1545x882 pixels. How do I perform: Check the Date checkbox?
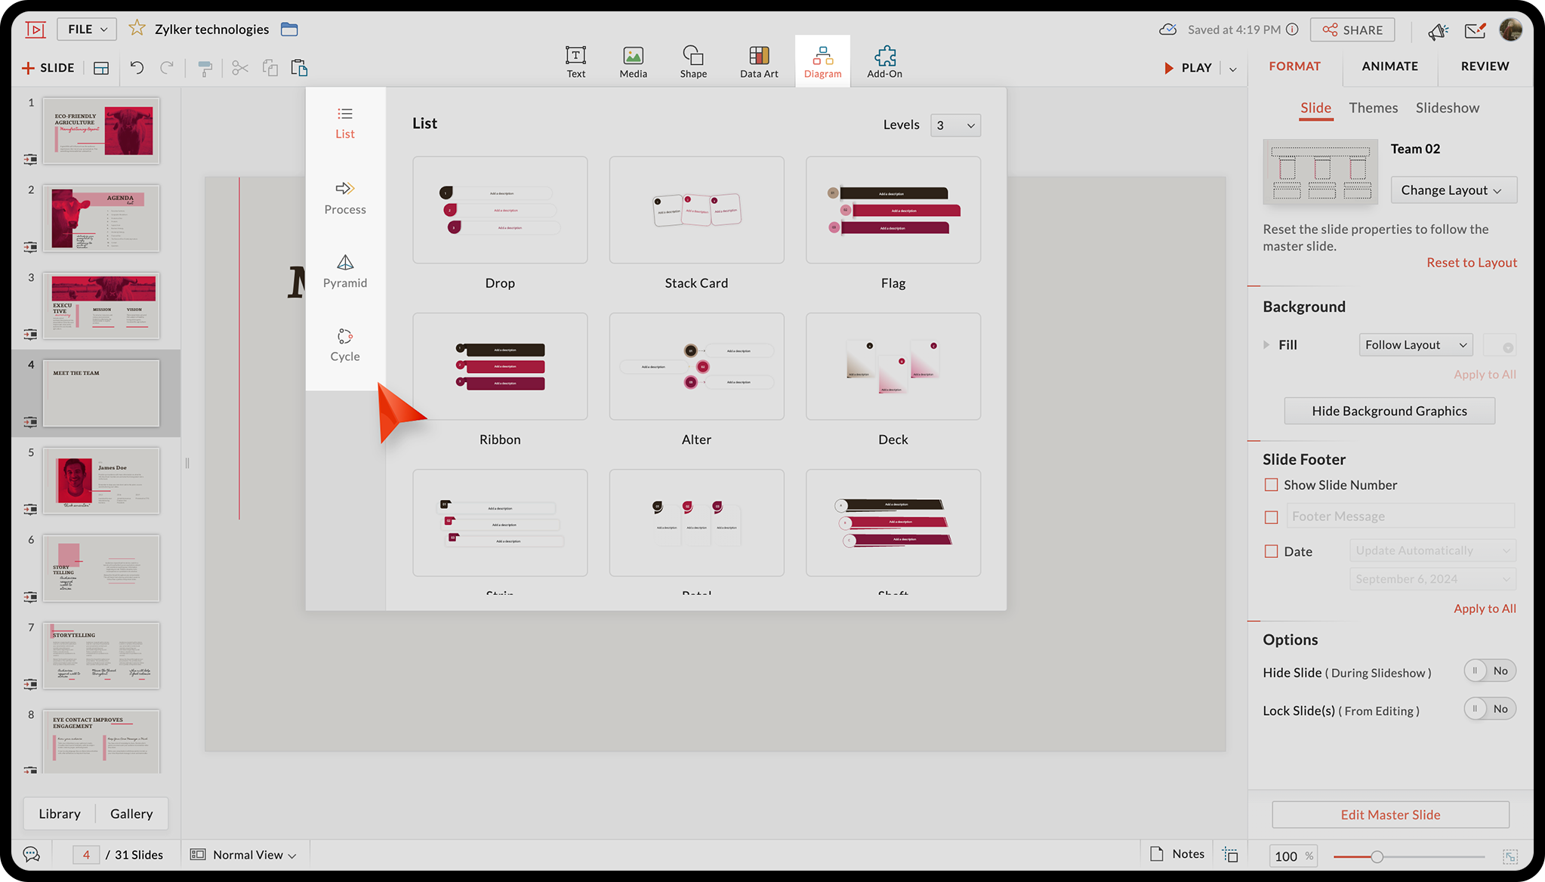click(x=1272, y=551)
